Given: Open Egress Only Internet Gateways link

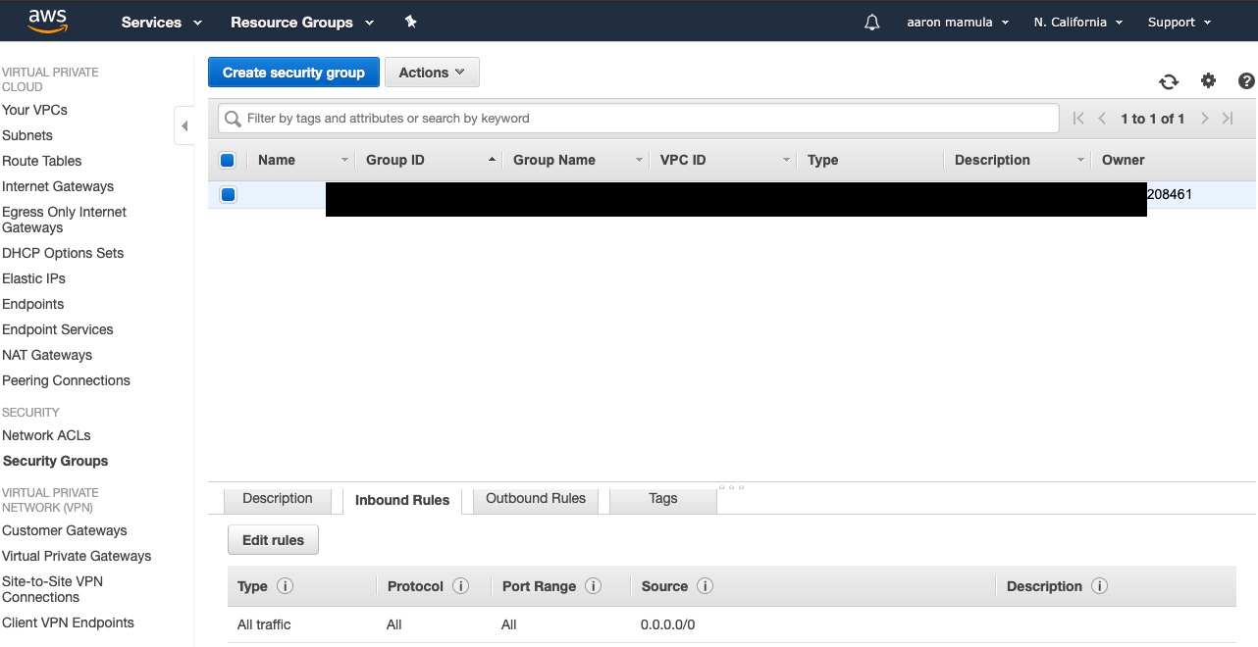Looking at the screenshot, I should point(64,220).
